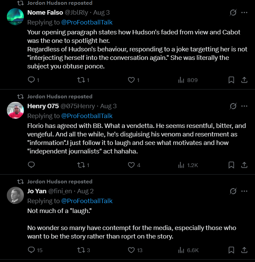The height and width of the screenshot is (262, 255).
Task: Open more options on Jo Yan's post
Action: (244, 191)
